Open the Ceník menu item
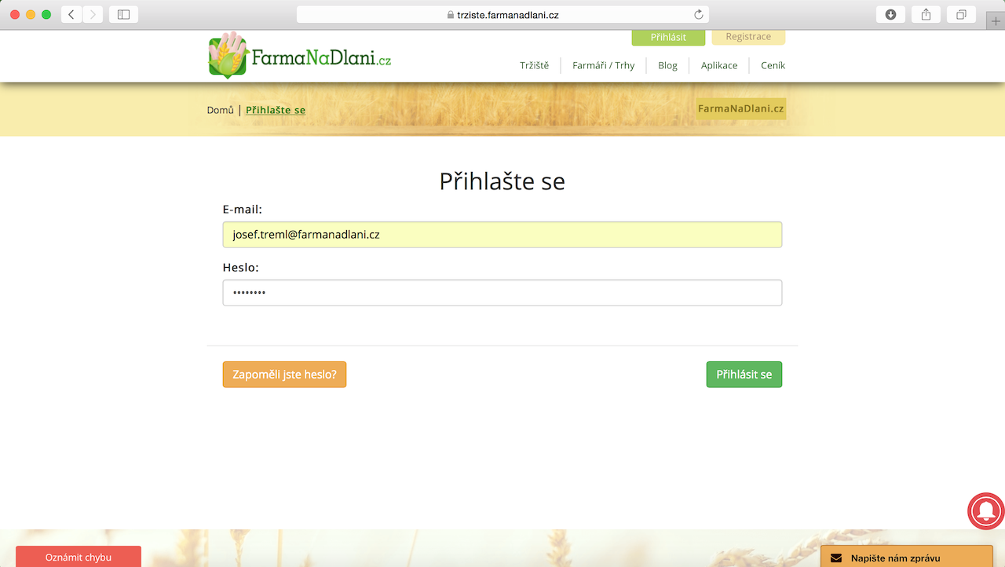 point(773,65)
